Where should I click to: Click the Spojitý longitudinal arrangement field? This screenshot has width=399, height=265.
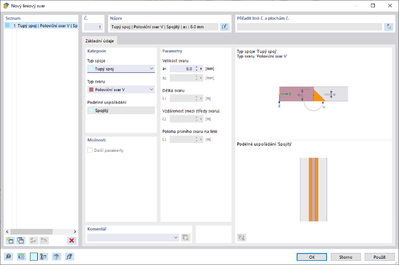[121, 111]
